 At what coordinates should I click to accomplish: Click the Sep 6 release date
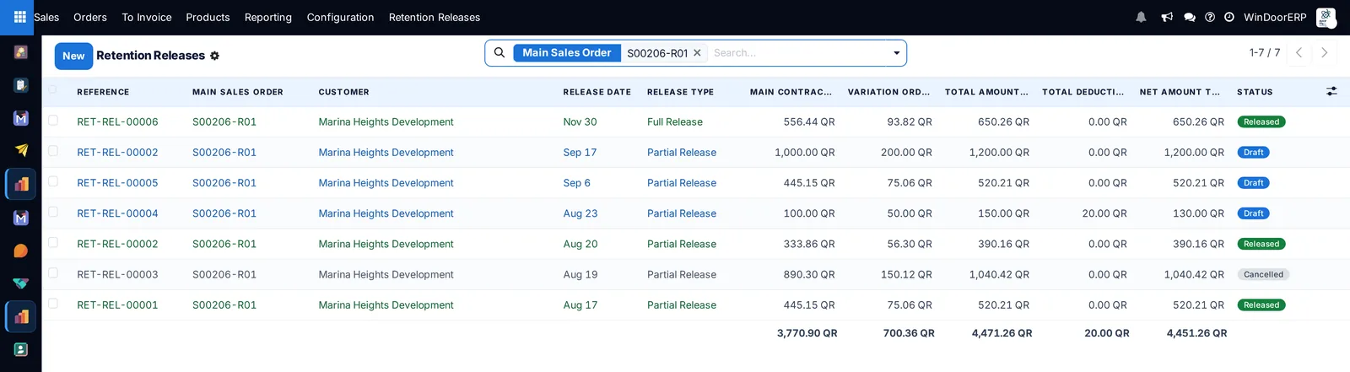[576, 182]
